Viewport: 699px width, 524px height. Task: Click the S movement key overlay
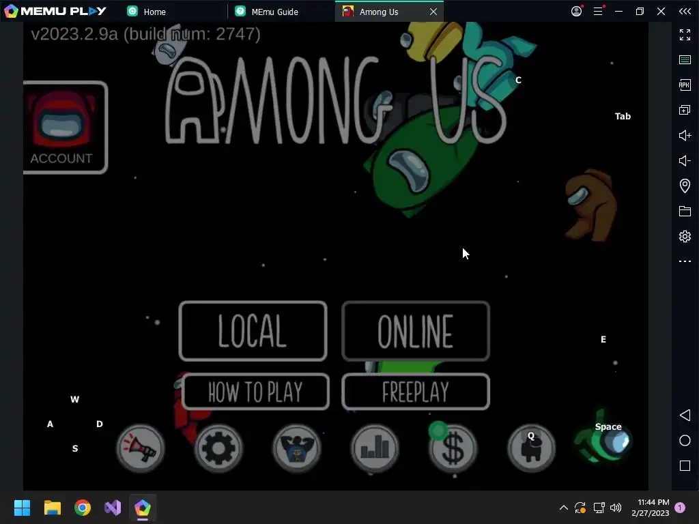(75, 448)
